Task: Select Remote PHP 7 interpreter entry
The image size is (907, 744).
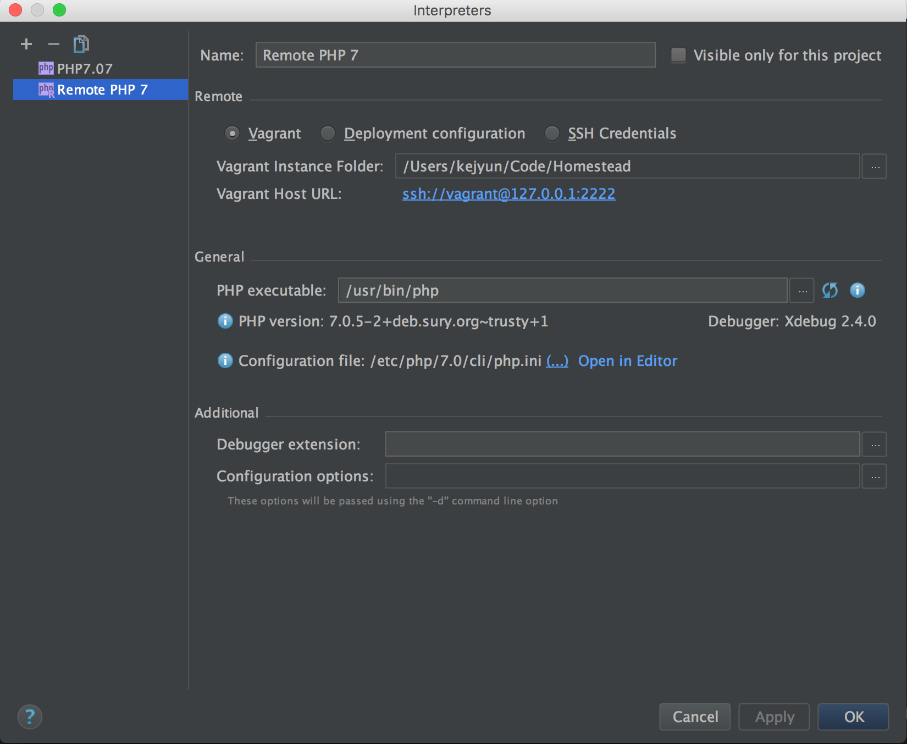Action: pyautogui.click(x=102, y=90)
